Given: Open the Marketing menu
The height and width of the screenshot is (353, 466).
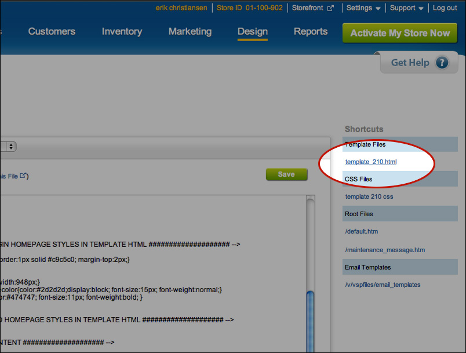Looking at the screenshot, I should click(190, 31).
